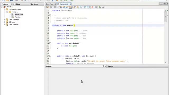This screenshot has width=169, height=95.
Task: Select HelloJava project root
Action: pos(10,7)
